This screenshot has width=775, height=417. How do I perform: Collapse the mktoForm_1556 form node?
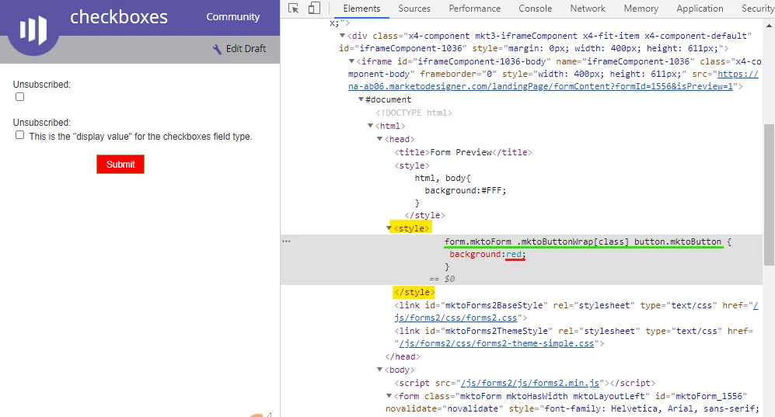(389, 396)
